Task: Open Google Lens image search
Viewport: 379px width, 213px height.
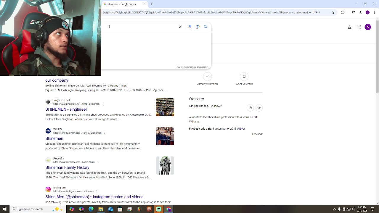Action: tap(198, 27)
